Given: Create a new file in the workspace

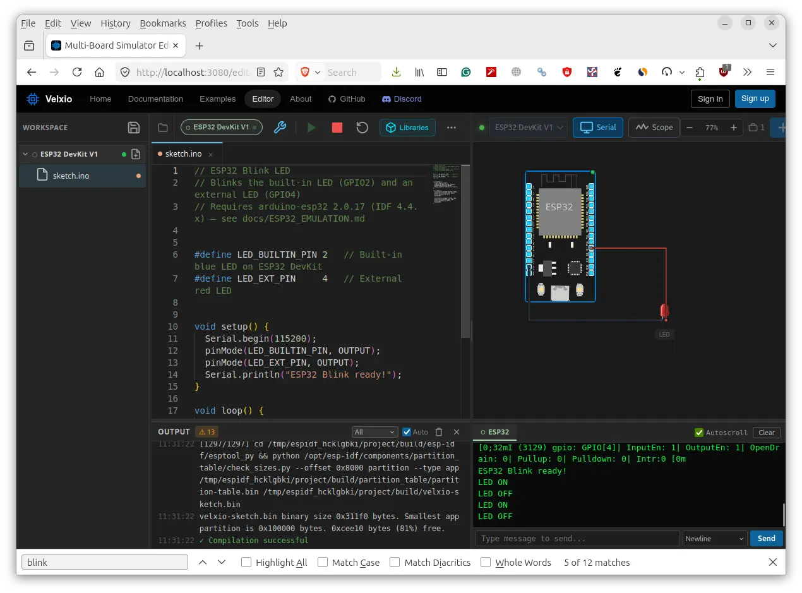Looking at the screenshot, I should pos(136,153).
